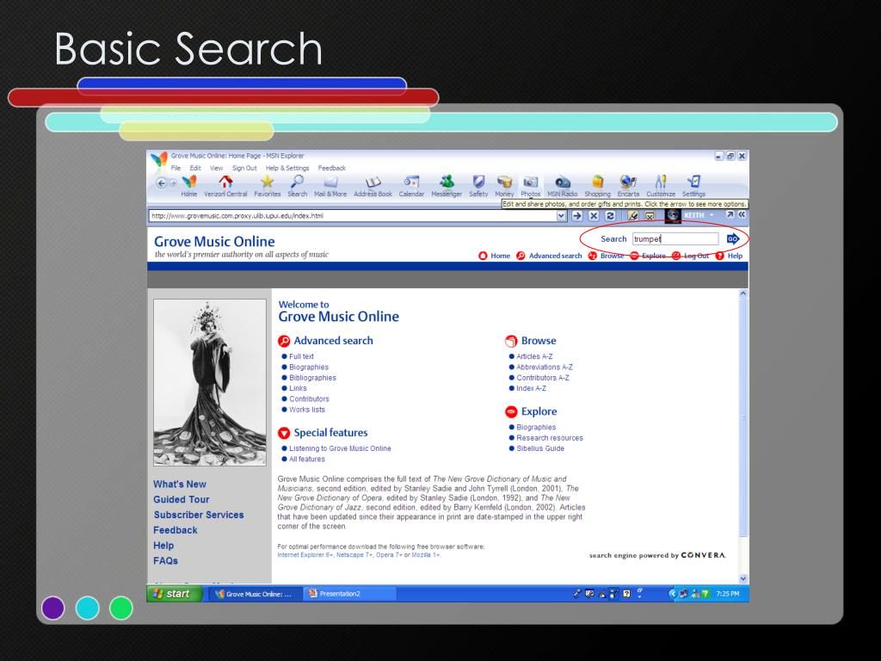Launch Messenger from the toolbar
The height and width of the screenshot is (661, 881).
tap(447, 186)
